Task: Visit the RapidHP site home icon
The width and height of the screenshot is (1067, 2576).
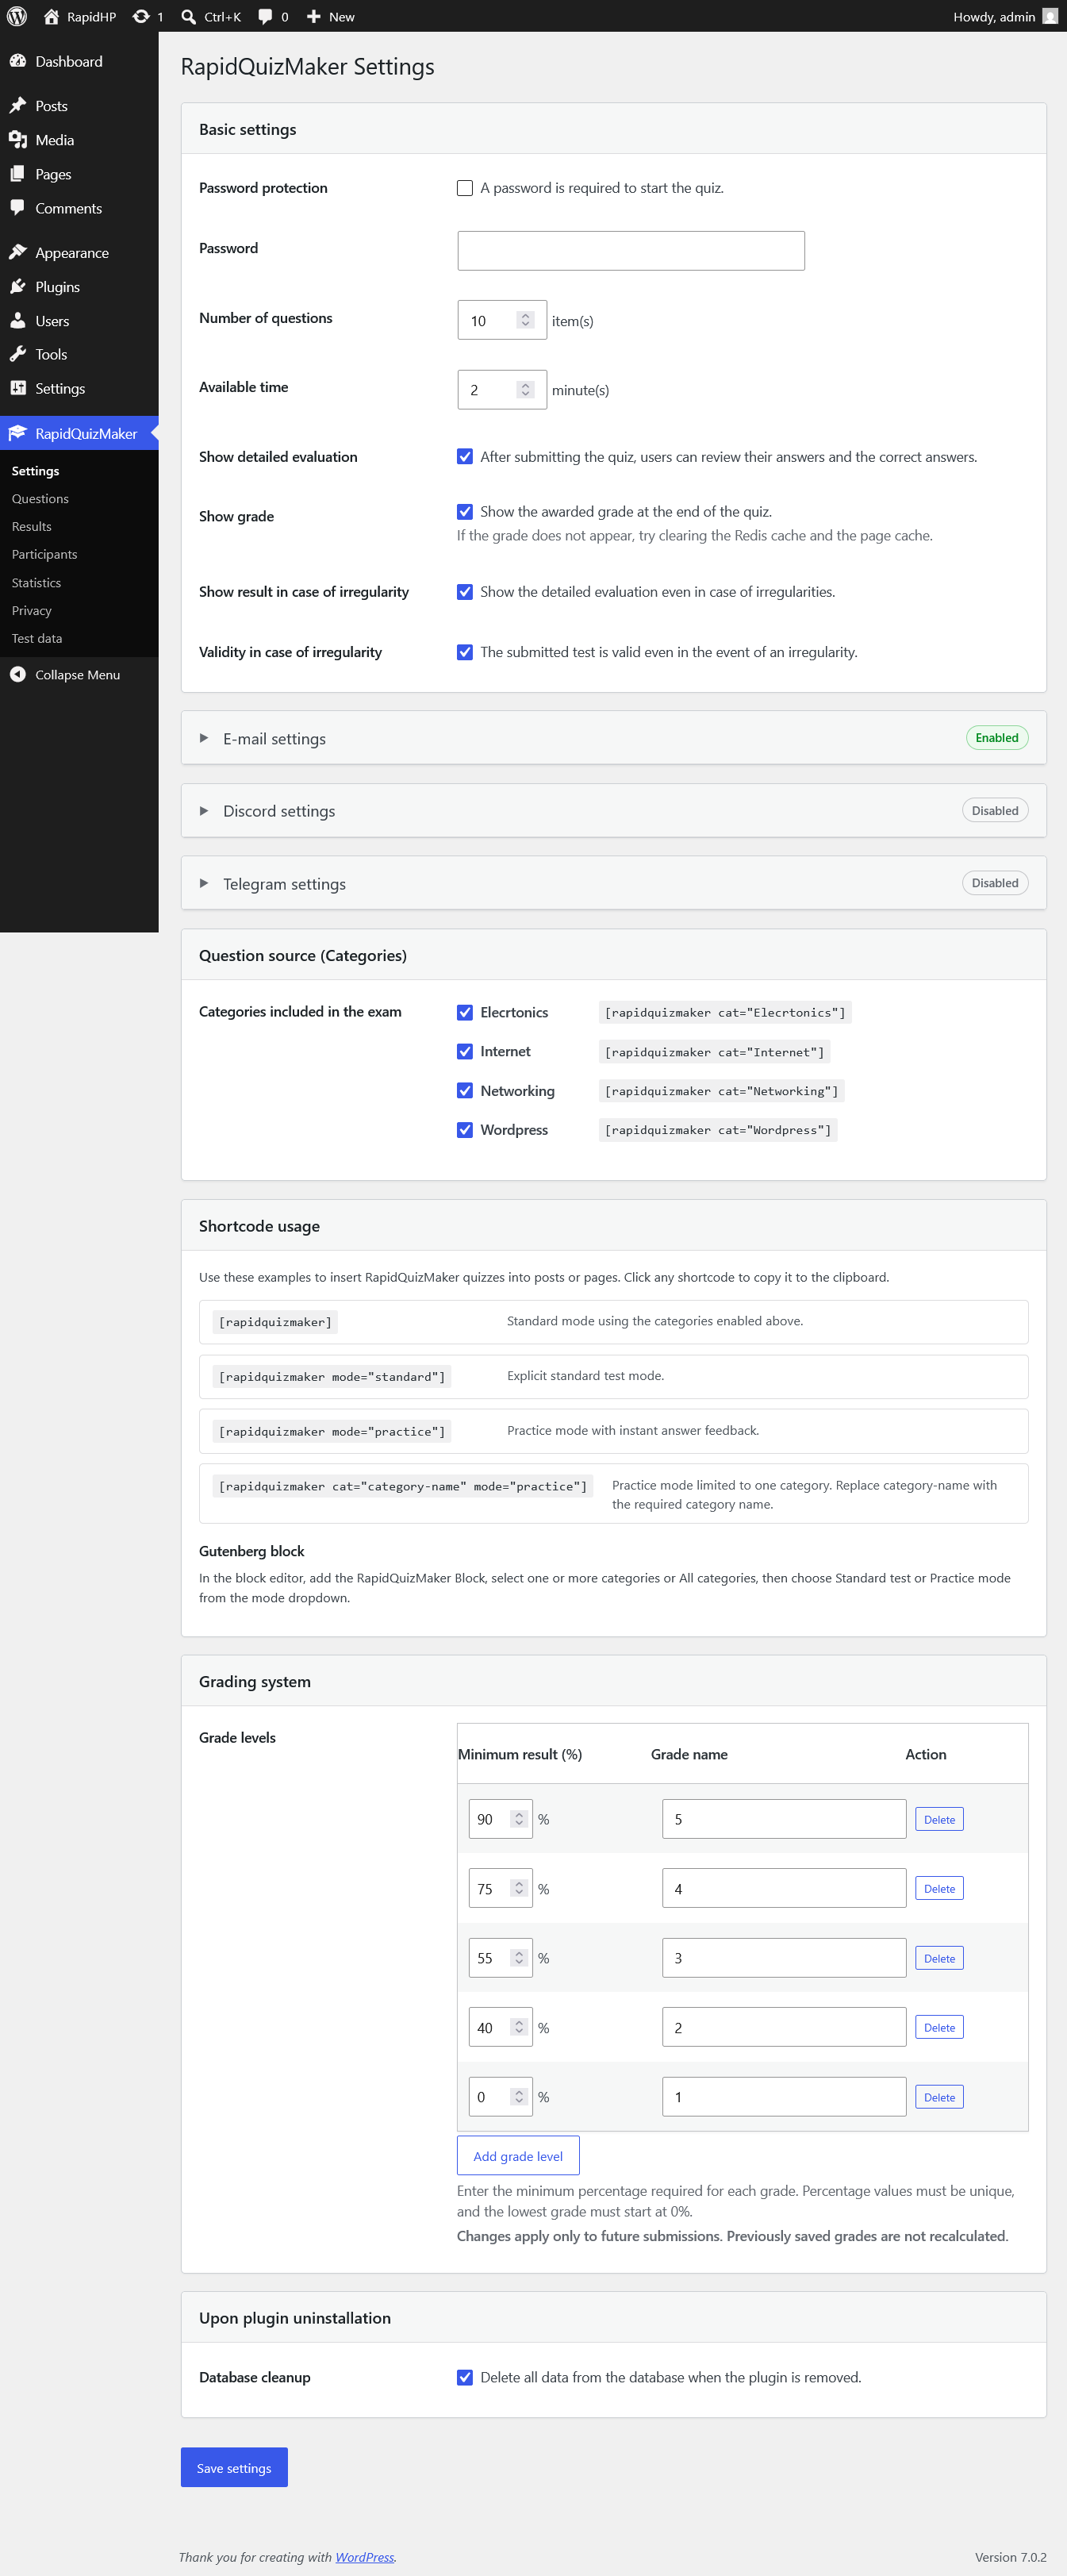Action: coord(51,16)
